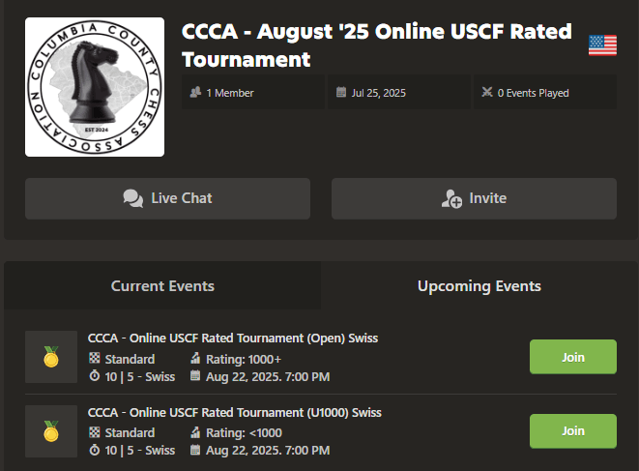Click the rating icon next to Rating: 1000+
639x471 pixels.
pos(195,359)
